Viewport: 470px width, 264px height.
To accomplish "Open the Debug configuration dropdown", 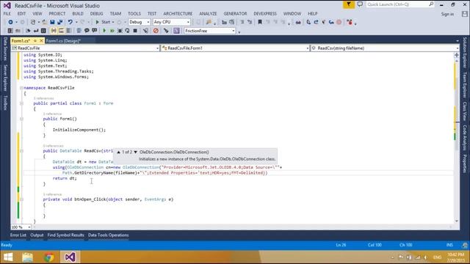I will tap(139, 22).
